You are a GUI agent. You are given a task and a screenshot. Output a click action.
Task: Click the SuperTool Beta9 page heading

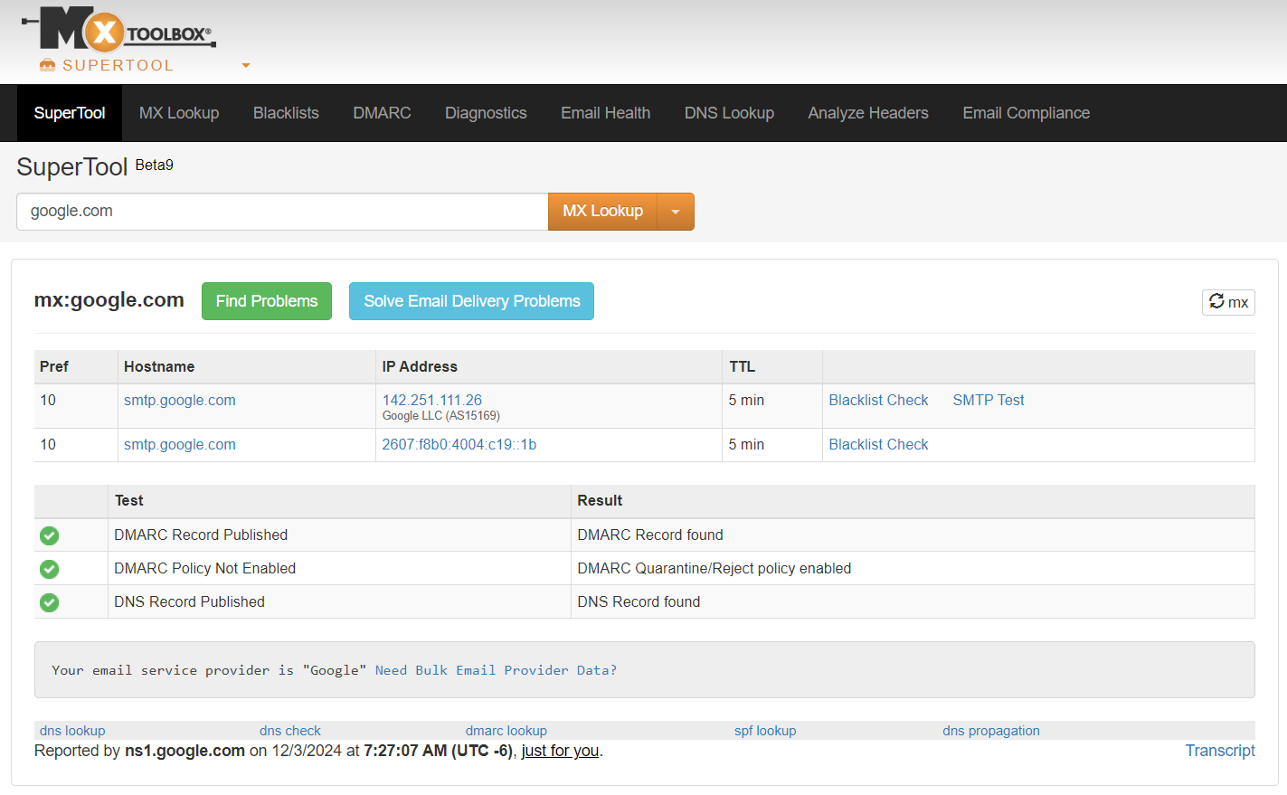95,166
